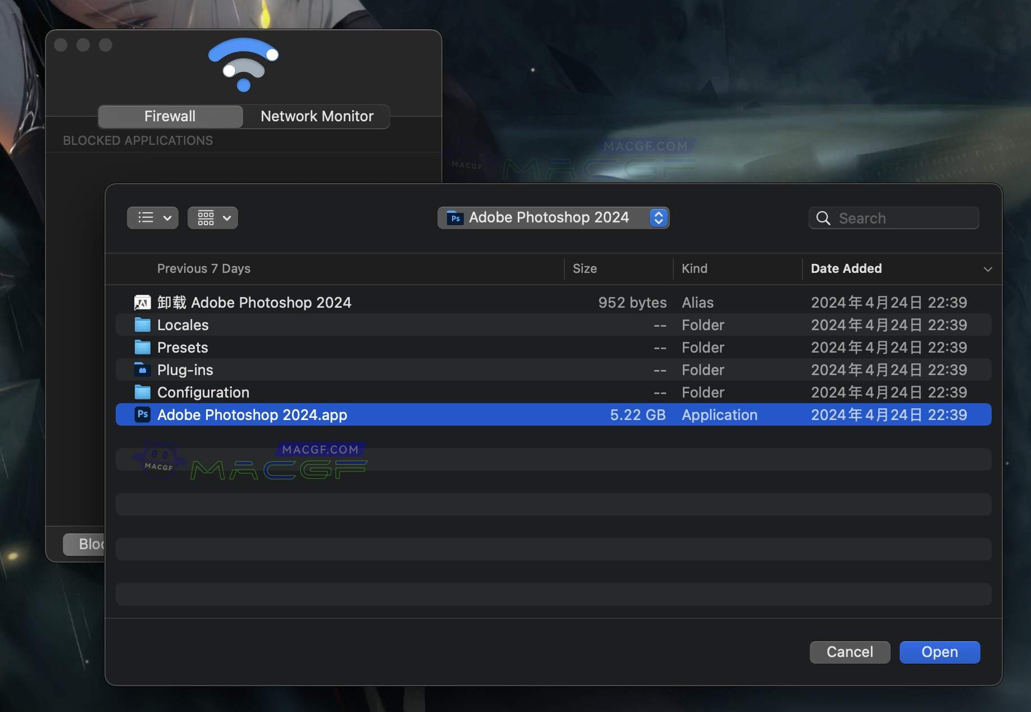Open the Adobe Photoshop 2024 location popup

click(x=553, y=218)
